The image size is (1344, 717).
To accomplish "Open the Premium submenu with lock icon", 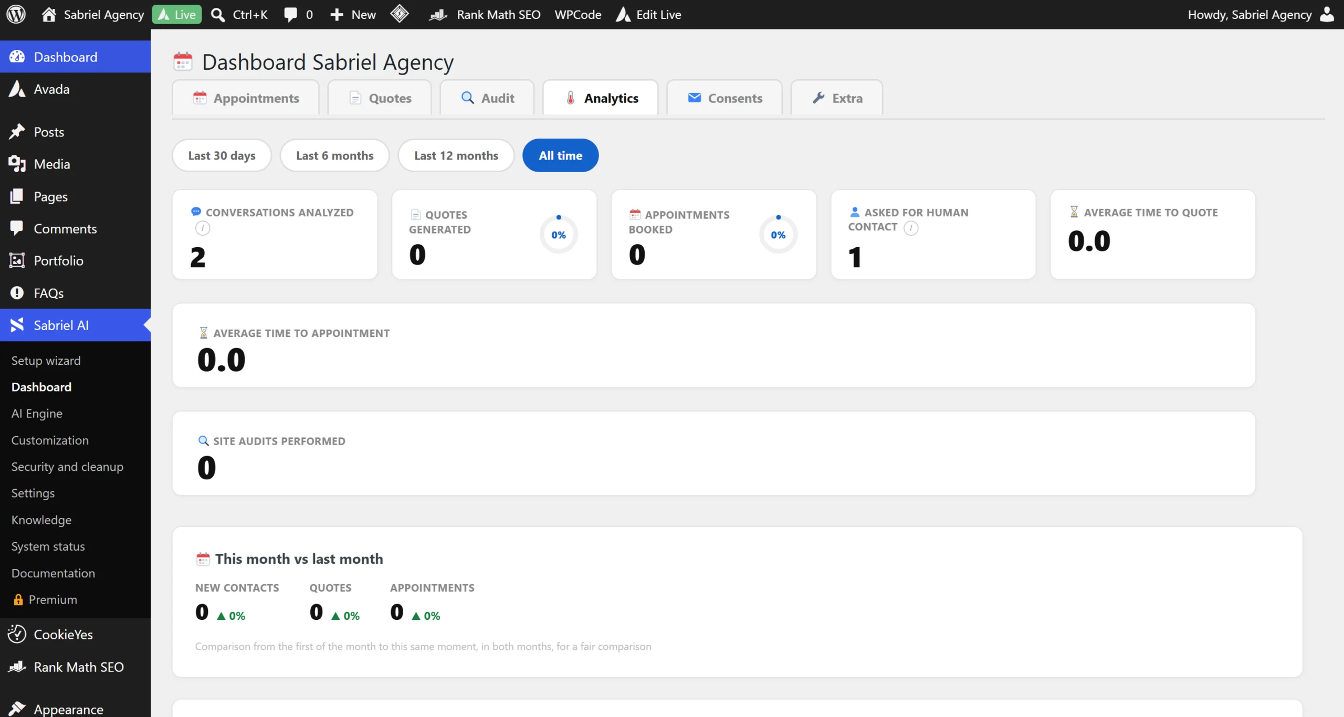I will [45, 599].
